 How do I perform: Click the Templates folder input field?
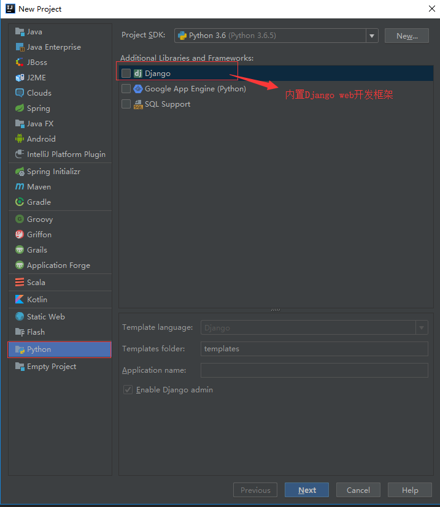[x=314, y=349]
